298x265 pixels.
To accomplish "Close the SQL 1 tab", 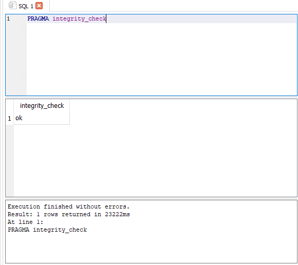I will tap(39, 6).
